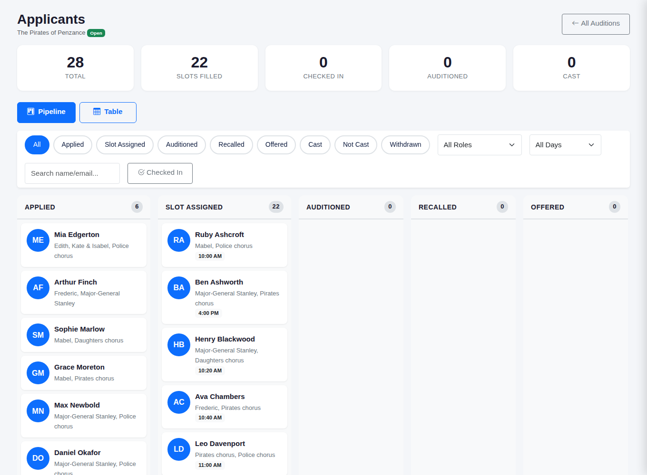Open the All Roles dropdown

480,145
